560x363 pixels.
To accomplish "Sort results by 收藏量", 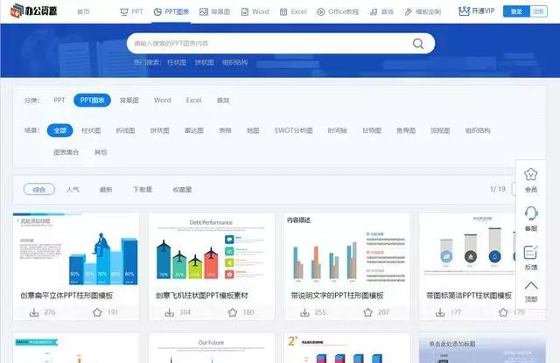I will tap(182, 190).
